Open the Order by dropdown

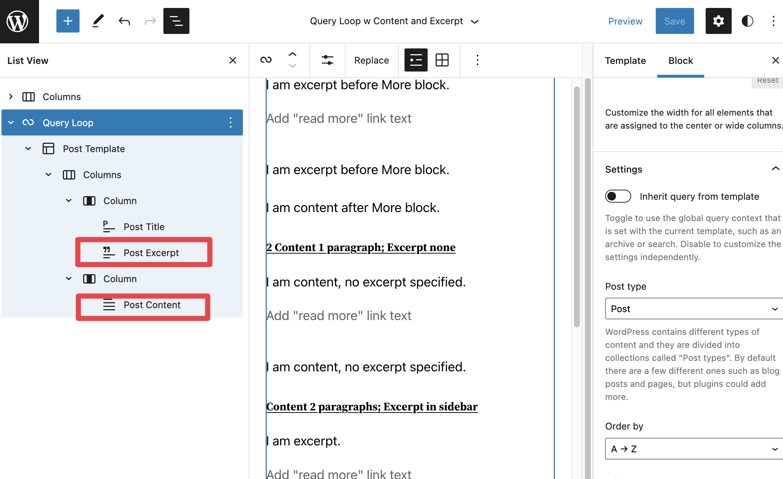coord(693,449)
